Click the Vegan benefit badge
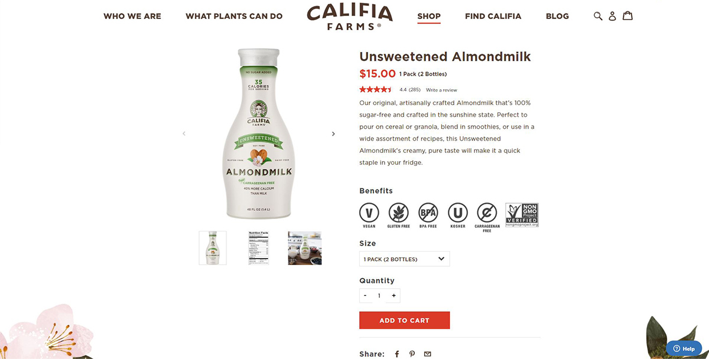This screenshot has width=709, height=359. (369, 216)
